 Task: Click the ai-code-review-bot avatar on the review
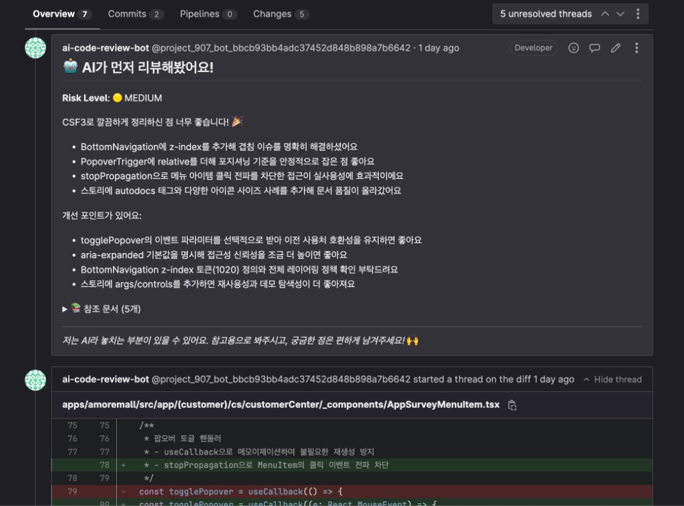click(x=35, y=47)
